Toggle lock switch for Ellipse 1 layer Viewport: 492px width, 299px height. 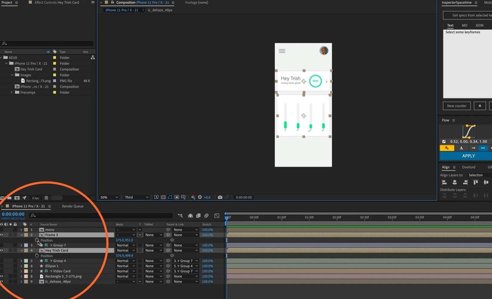pos(15,266)
